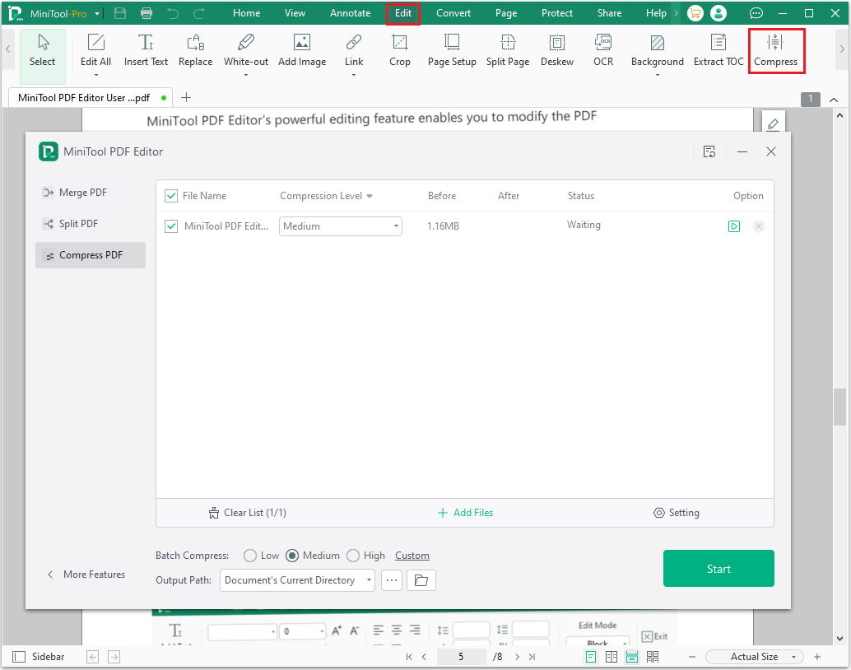Image resolution: width=851 pixels, height=670 pixels.
Task: Select the High batch compress option
Action: point(353,556)
